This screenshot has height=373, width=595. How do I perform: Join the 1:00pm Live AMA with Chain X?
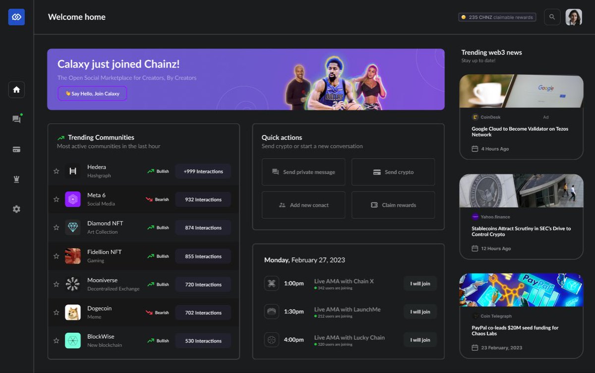click(420, 283)
